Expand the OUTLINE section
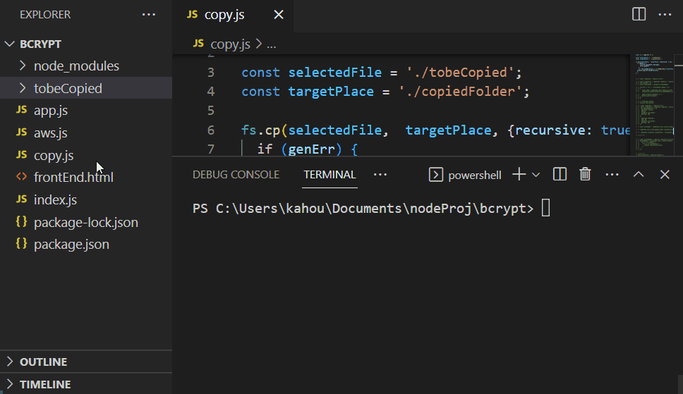 86,362
